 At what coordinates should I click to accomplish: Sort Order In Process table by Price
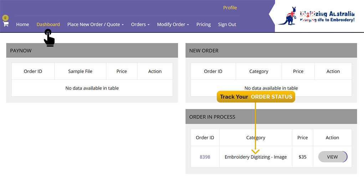click(302, 138)
